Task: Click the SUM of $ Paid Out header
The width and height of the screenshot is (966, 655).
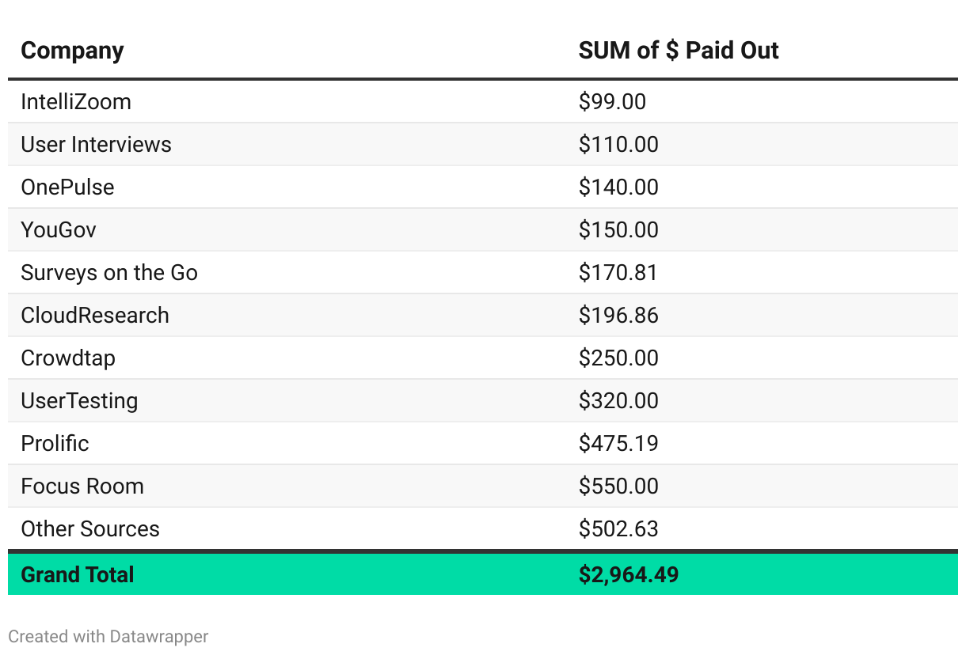Action: (678, 51)
